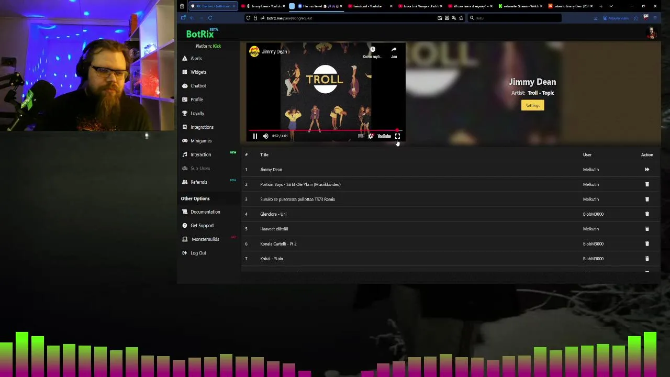Viewport: 670px width, 377px height.
Task: Switch to Listen to Jimmy Dean tab
Action: click(570, 6)
